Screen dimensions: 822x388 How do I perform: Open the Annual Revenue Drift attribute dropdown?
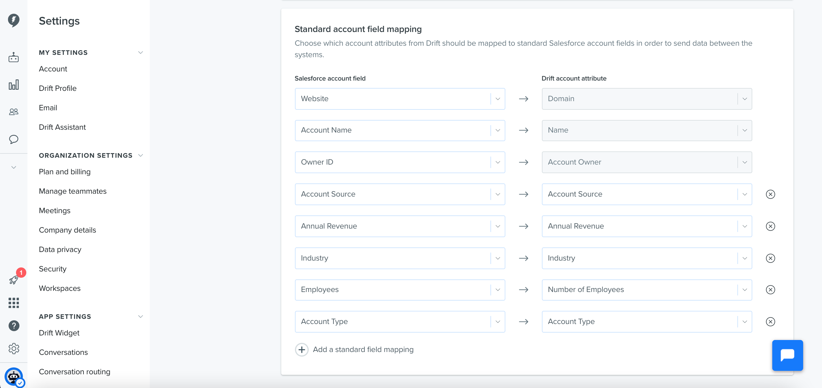point(647,226)
